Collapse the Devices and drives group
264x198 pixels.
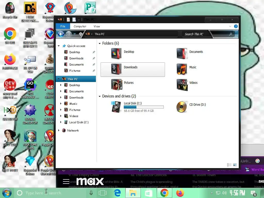point(100,96)
